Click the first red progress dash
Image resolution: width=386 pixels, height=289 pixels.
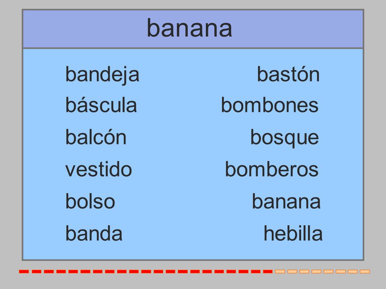point(24,272)
